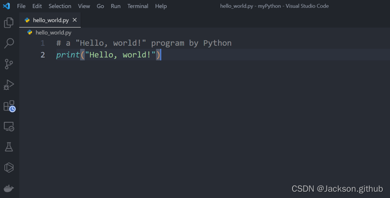Open the Extensions view icon

[9, 106]
